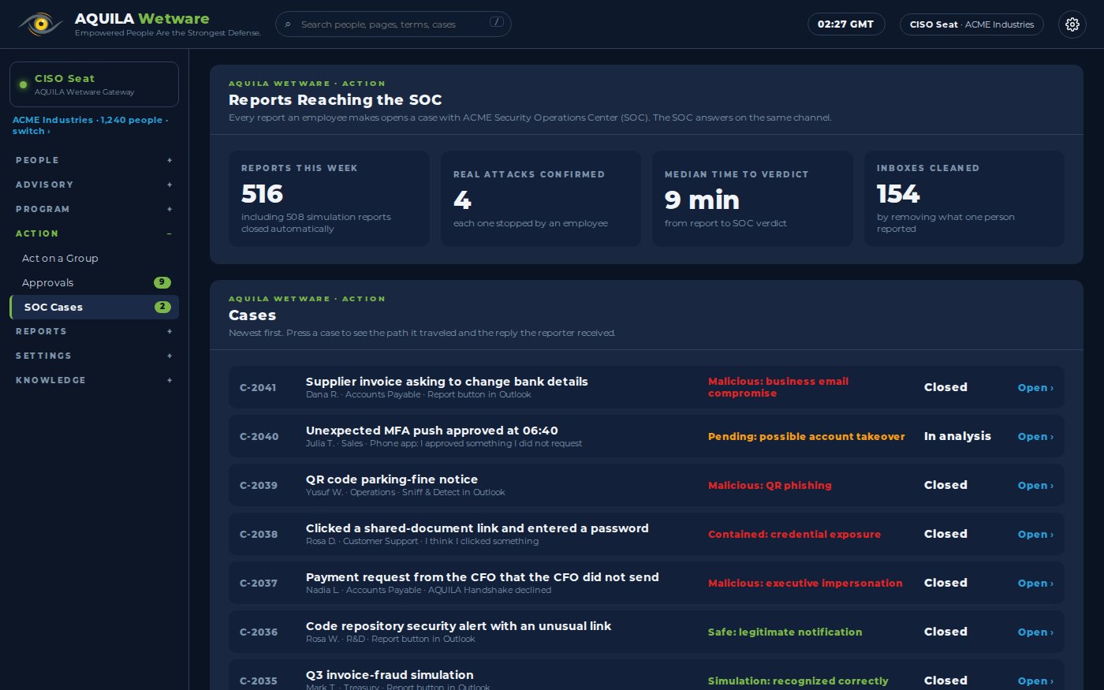Expand the ADVISORY sidebar section
This screenshot has height=690, width=1104.
(95, 185)
